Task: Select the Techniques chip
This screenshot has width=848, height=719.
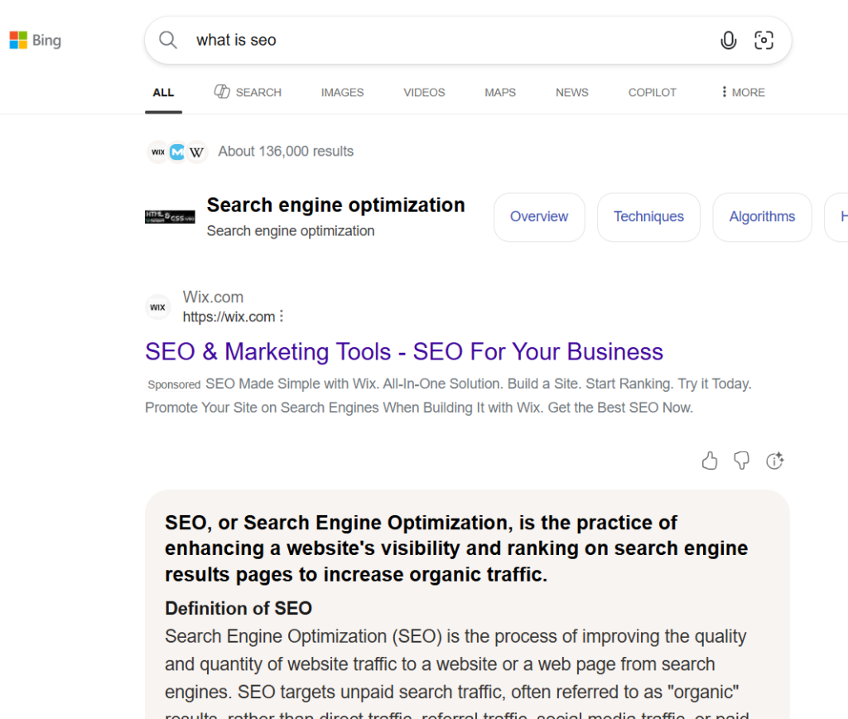Action: 648,217
